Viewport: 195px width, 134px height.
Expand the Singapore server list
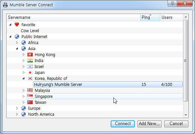tap(23, 96)
